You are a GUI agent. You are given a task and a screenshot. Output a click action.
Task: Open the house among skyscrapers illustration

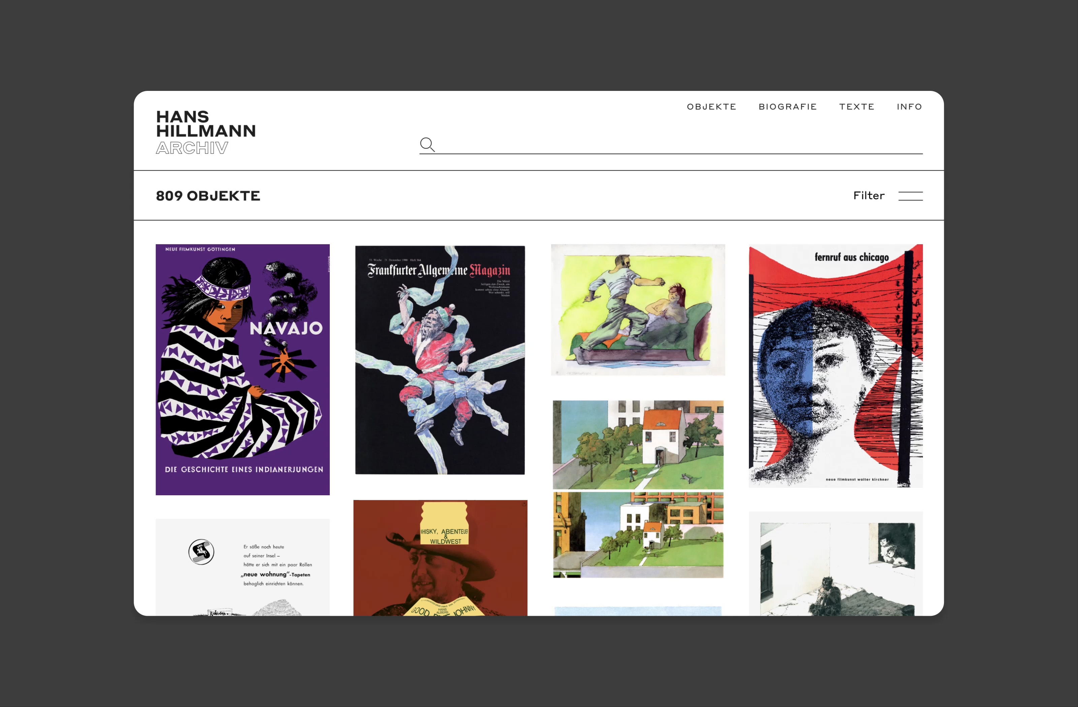click(x=638, y=489)
